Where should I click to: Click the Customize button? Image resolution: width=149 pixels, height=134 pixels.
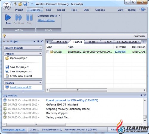[x=139, y=36]
